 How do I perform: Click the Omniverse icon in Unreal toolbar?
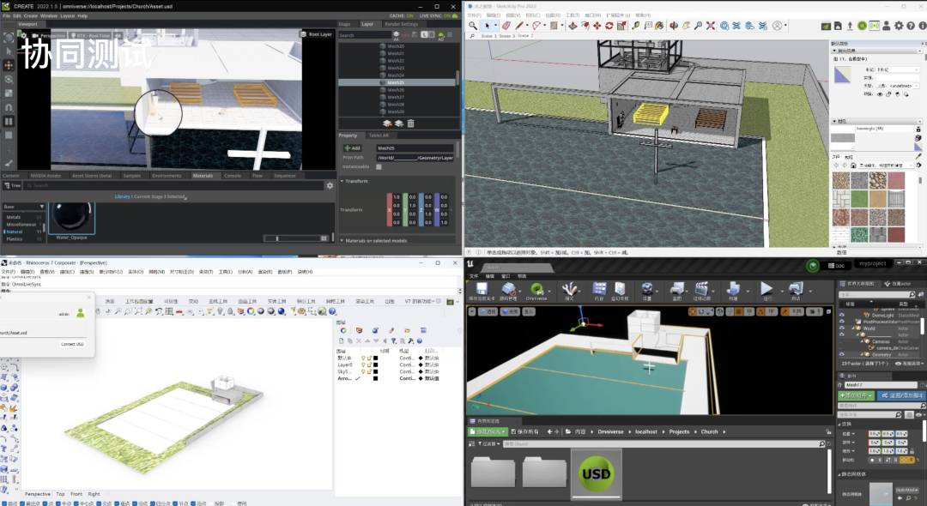(x=536, y=291)
